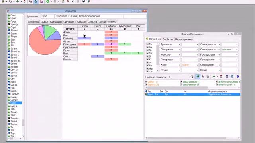Open the bar chart icon in main toolbar
Viewport: 255px width, 143px height.
click(41, 2)
